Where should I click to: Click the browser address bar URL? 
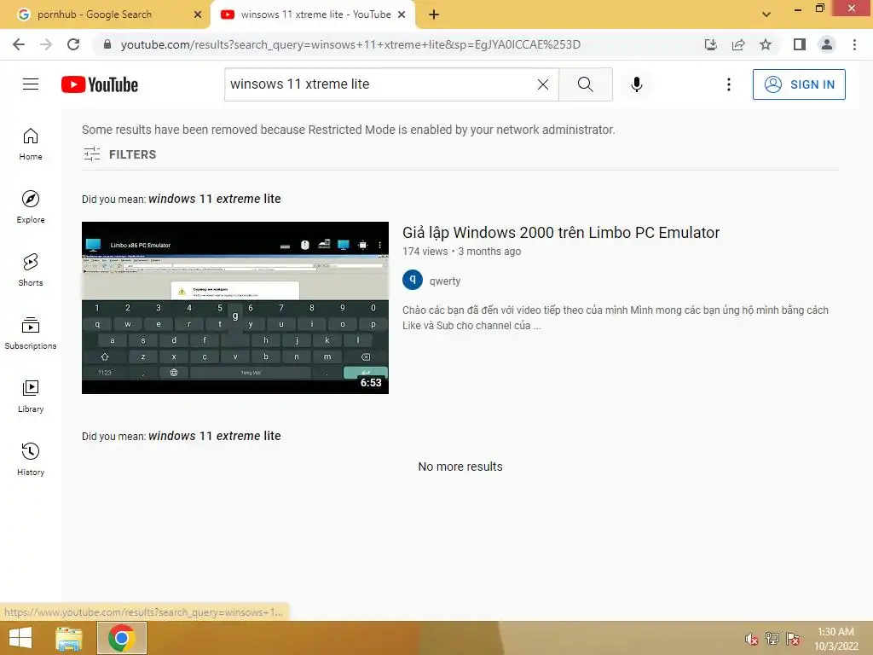350,44
